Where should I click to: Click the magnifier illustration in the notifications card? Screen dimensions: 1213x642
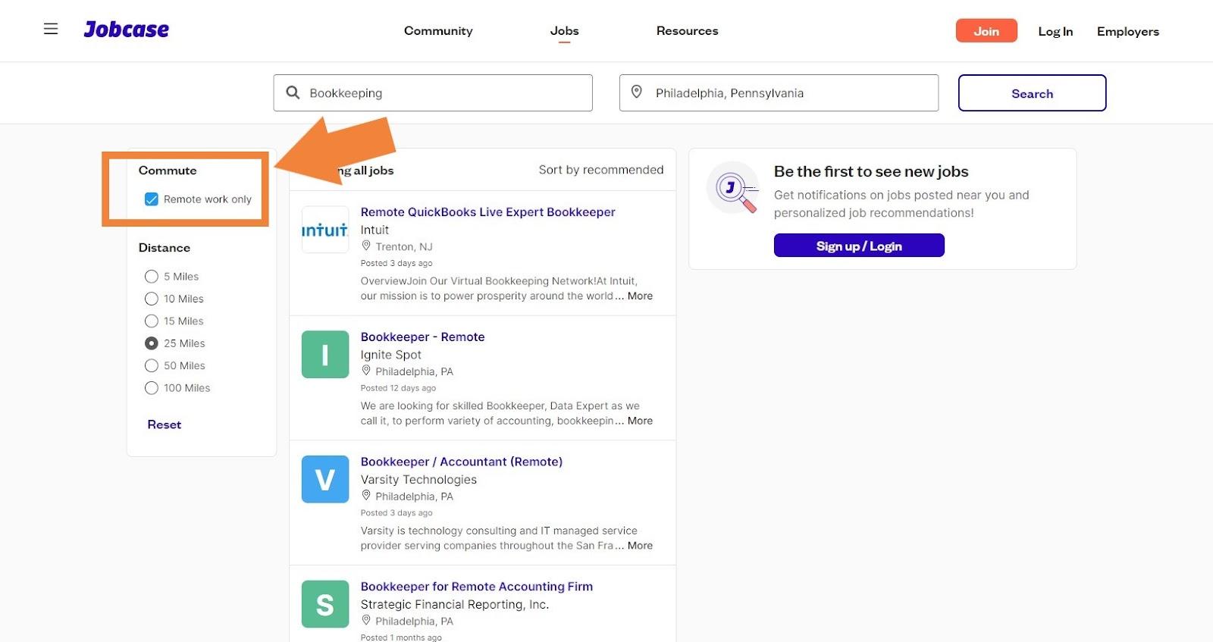[733, 188]
